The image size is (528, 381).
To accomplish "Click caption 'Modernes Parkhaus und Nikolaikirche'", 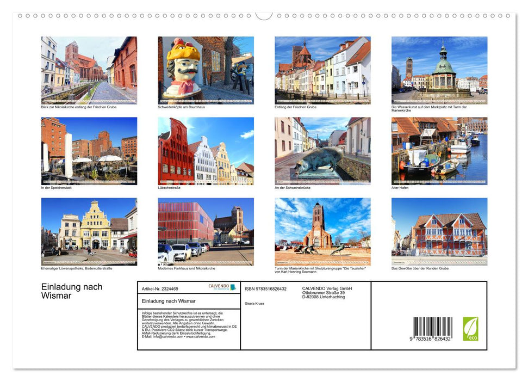I will click(x=186, y=268).
